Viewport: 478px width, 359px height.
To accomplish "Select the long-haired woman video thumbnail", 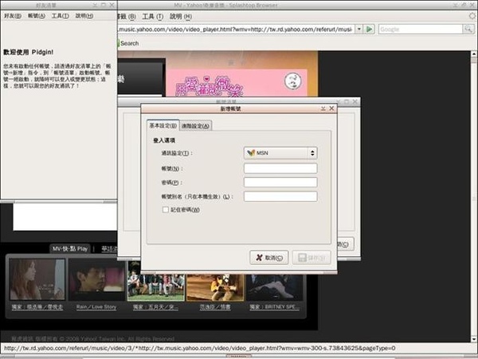I will 37,279.
